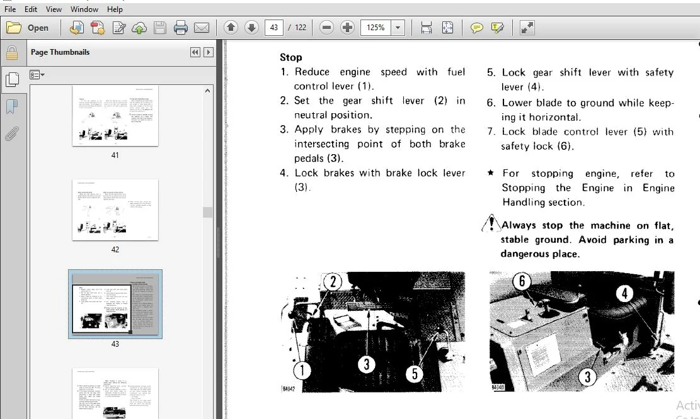
Task: Click the fit width scrolling icon
Action: coord(427,28)
